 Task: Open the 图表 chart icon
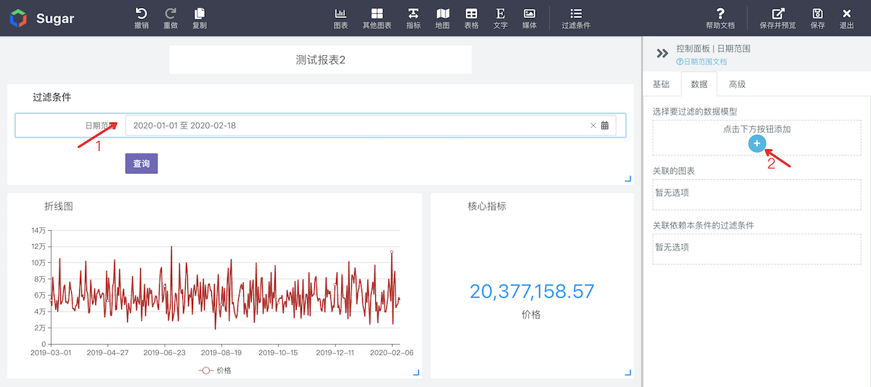340,13
